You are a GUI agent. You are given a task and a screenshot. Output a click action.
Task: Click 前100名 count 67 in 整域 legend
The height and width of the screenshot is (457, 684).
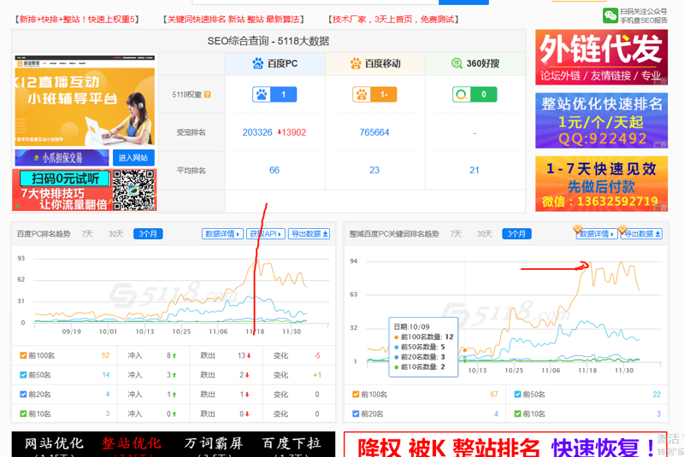pos(494,395)
